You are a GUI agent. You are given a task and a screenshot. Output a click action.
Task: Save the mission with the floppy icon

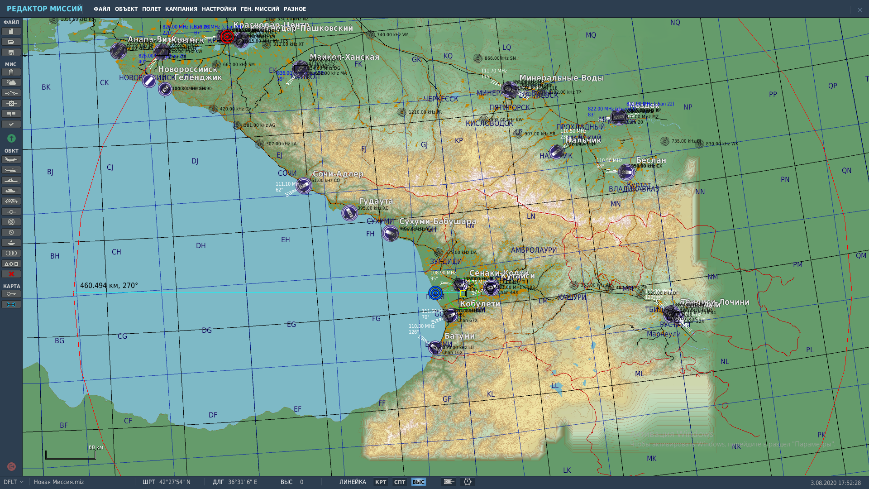(x=11, y=52)
